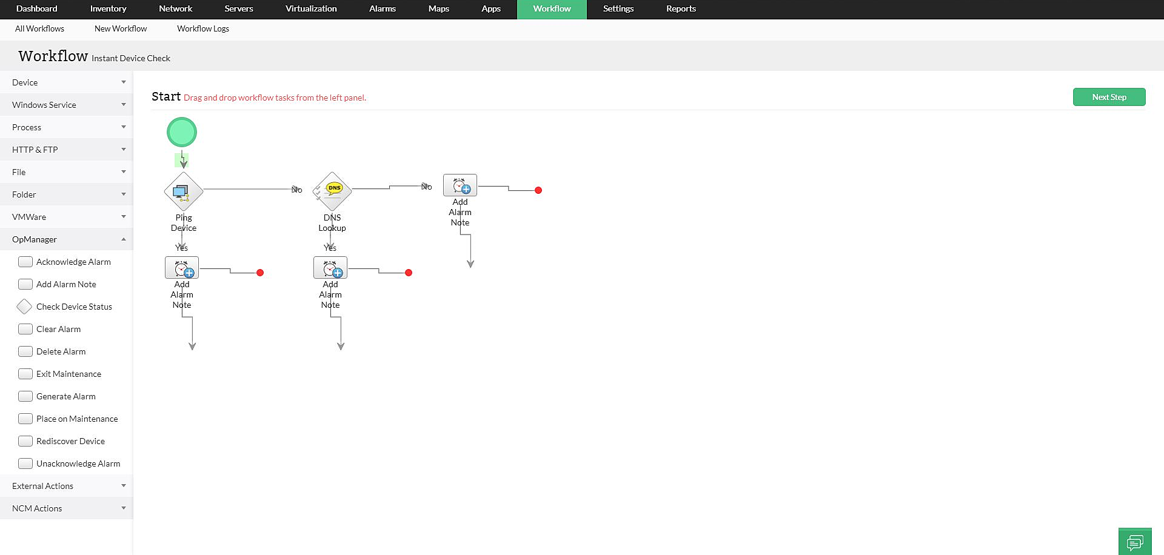Select the Add Alarm Note node under Ping Device

click(182, 268)
